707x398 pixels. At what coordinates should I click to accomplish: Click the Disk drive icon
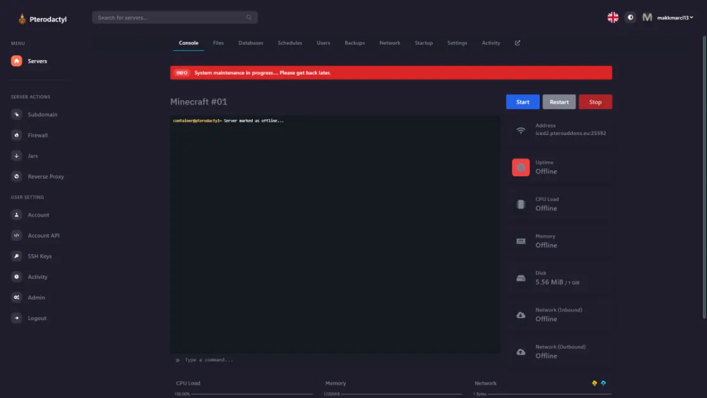click(x=521, y=278)
